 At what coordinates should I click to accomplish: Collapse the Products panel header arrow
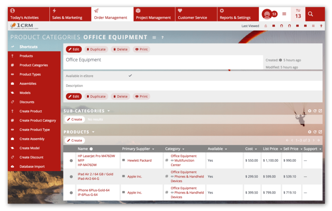[93, 132]
